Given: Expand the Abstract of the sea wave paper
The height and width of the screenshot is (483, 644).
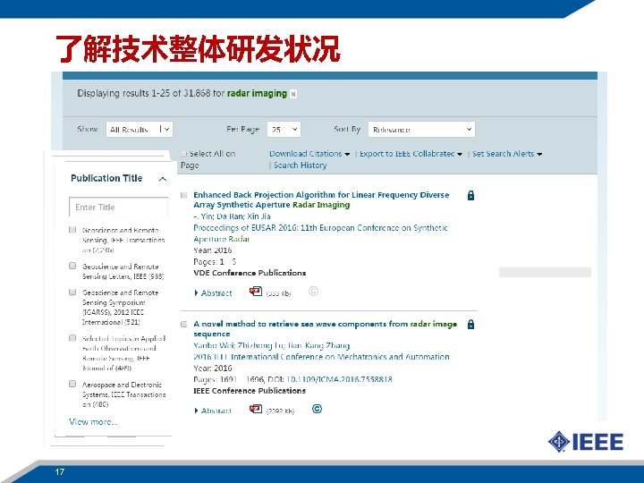Looking at the screenshot, I should pos(213,411).
